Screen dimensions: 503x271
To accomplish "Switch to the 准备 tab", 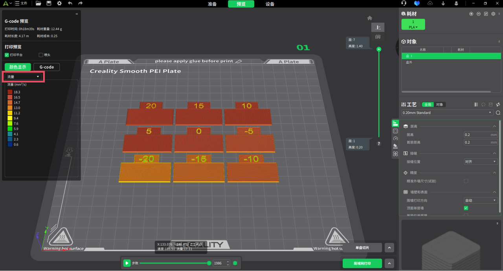I will (212, 4).
